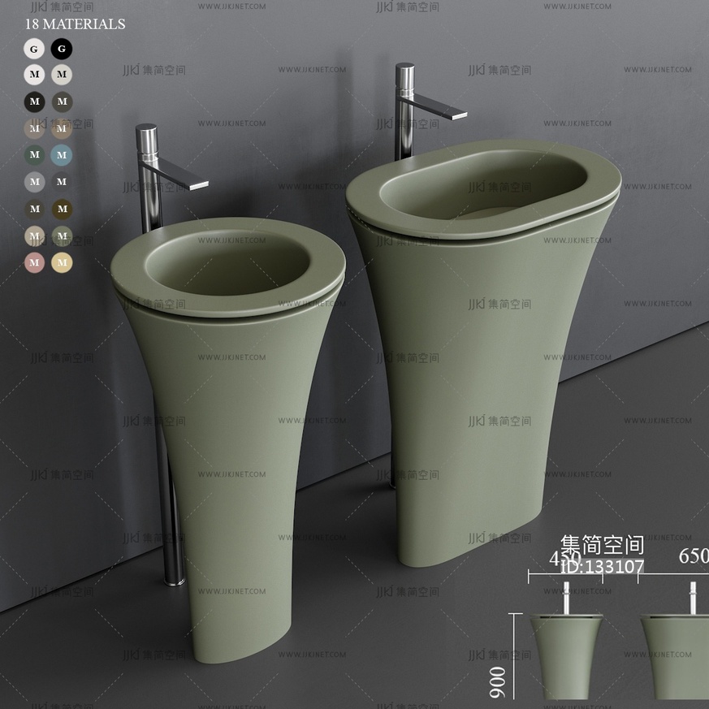Select the black glossy G material swatch
The height and width of the screenshot is (709, 709).
tap(62, 49)
